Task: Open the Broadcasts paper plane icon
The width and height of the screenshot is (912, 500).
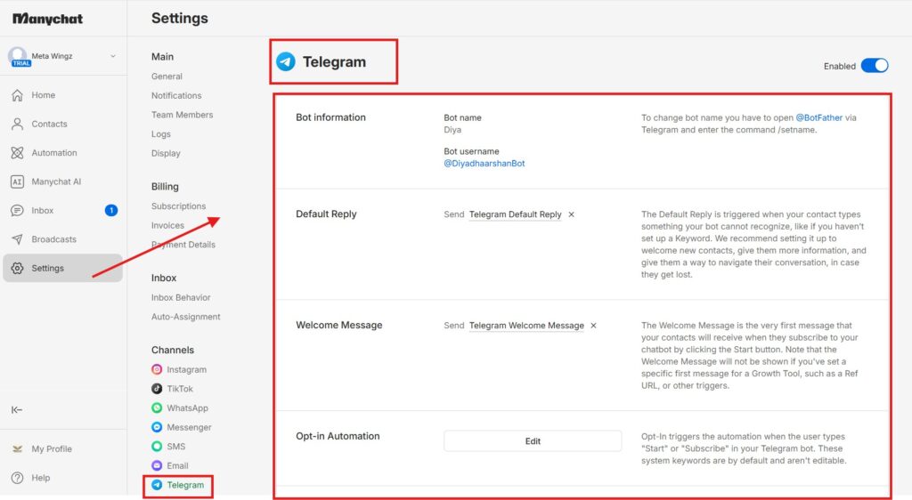Action: tap(18, 239)
